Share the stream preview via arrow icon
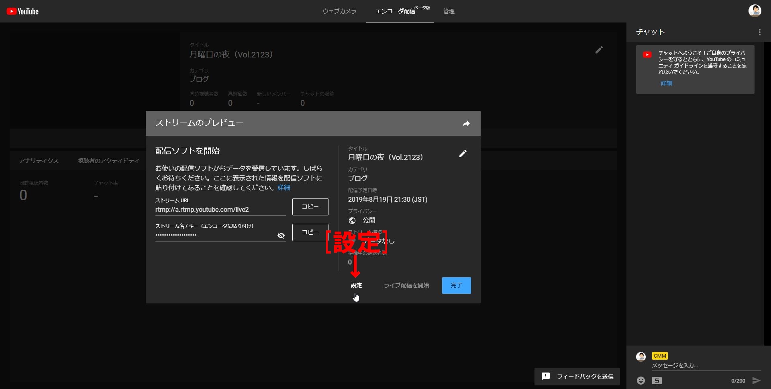 [x=466, y=124]
